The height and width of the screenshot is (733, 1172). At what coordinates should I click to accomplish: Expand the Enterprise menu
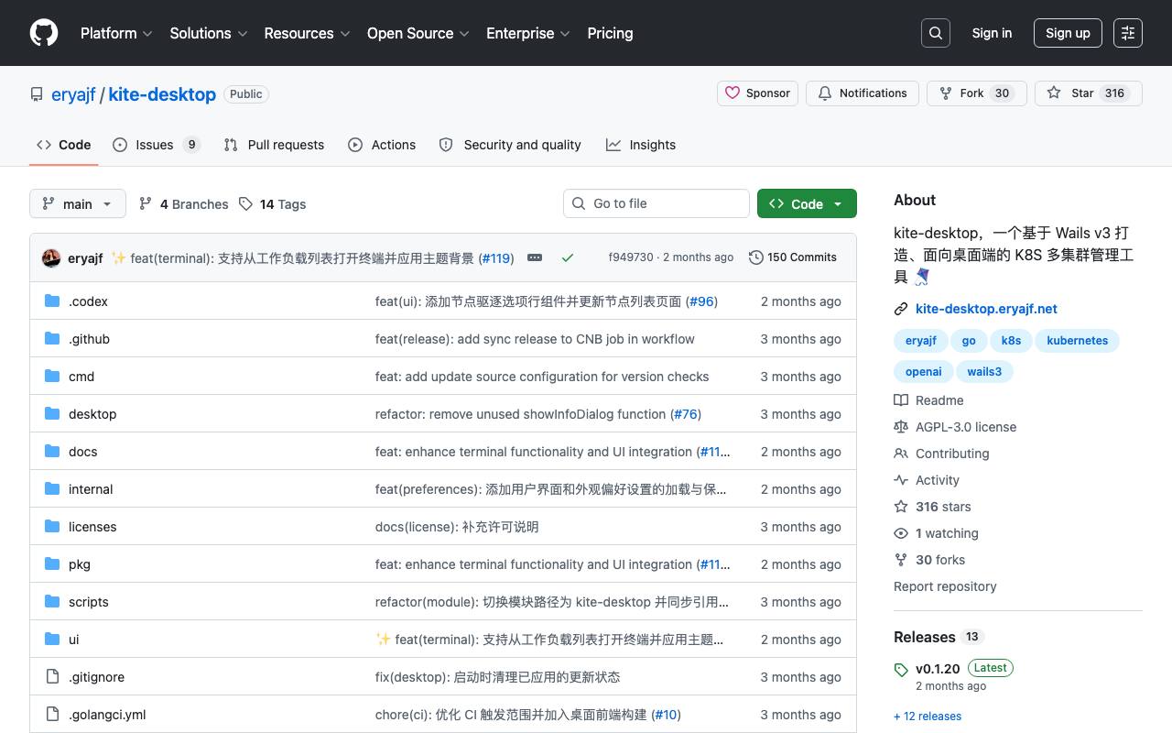[528, 33]
